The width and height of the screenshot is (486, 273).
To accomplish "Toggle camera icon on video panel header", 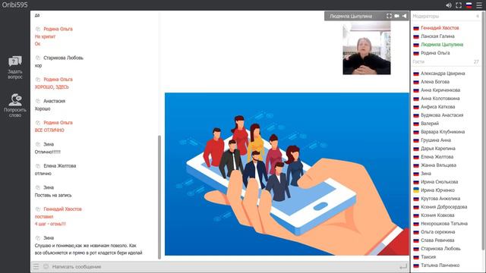I will tap(396, 16).
